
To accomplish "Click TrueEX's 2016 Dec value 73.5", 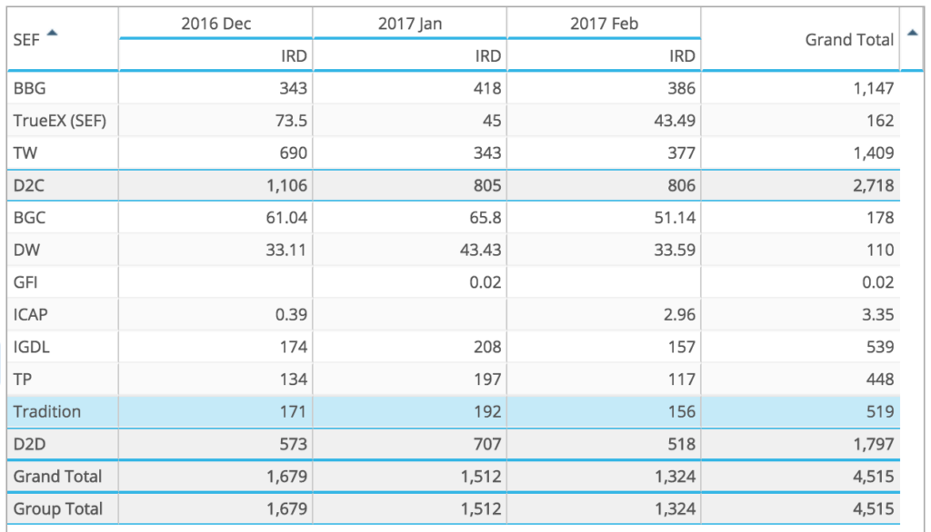I will 290,121.
